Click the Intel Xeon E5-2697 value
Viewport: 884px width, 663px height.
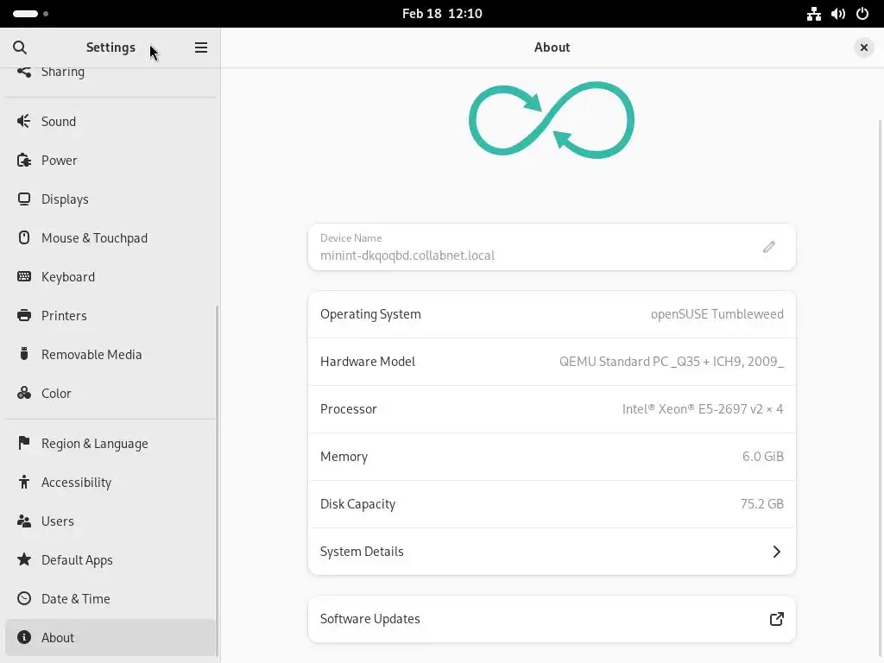coord(703,408)
